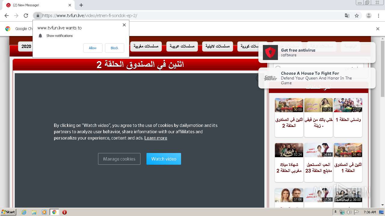
Task: Open Game of Thrones notification ad
Action: (x=317, y=78)
